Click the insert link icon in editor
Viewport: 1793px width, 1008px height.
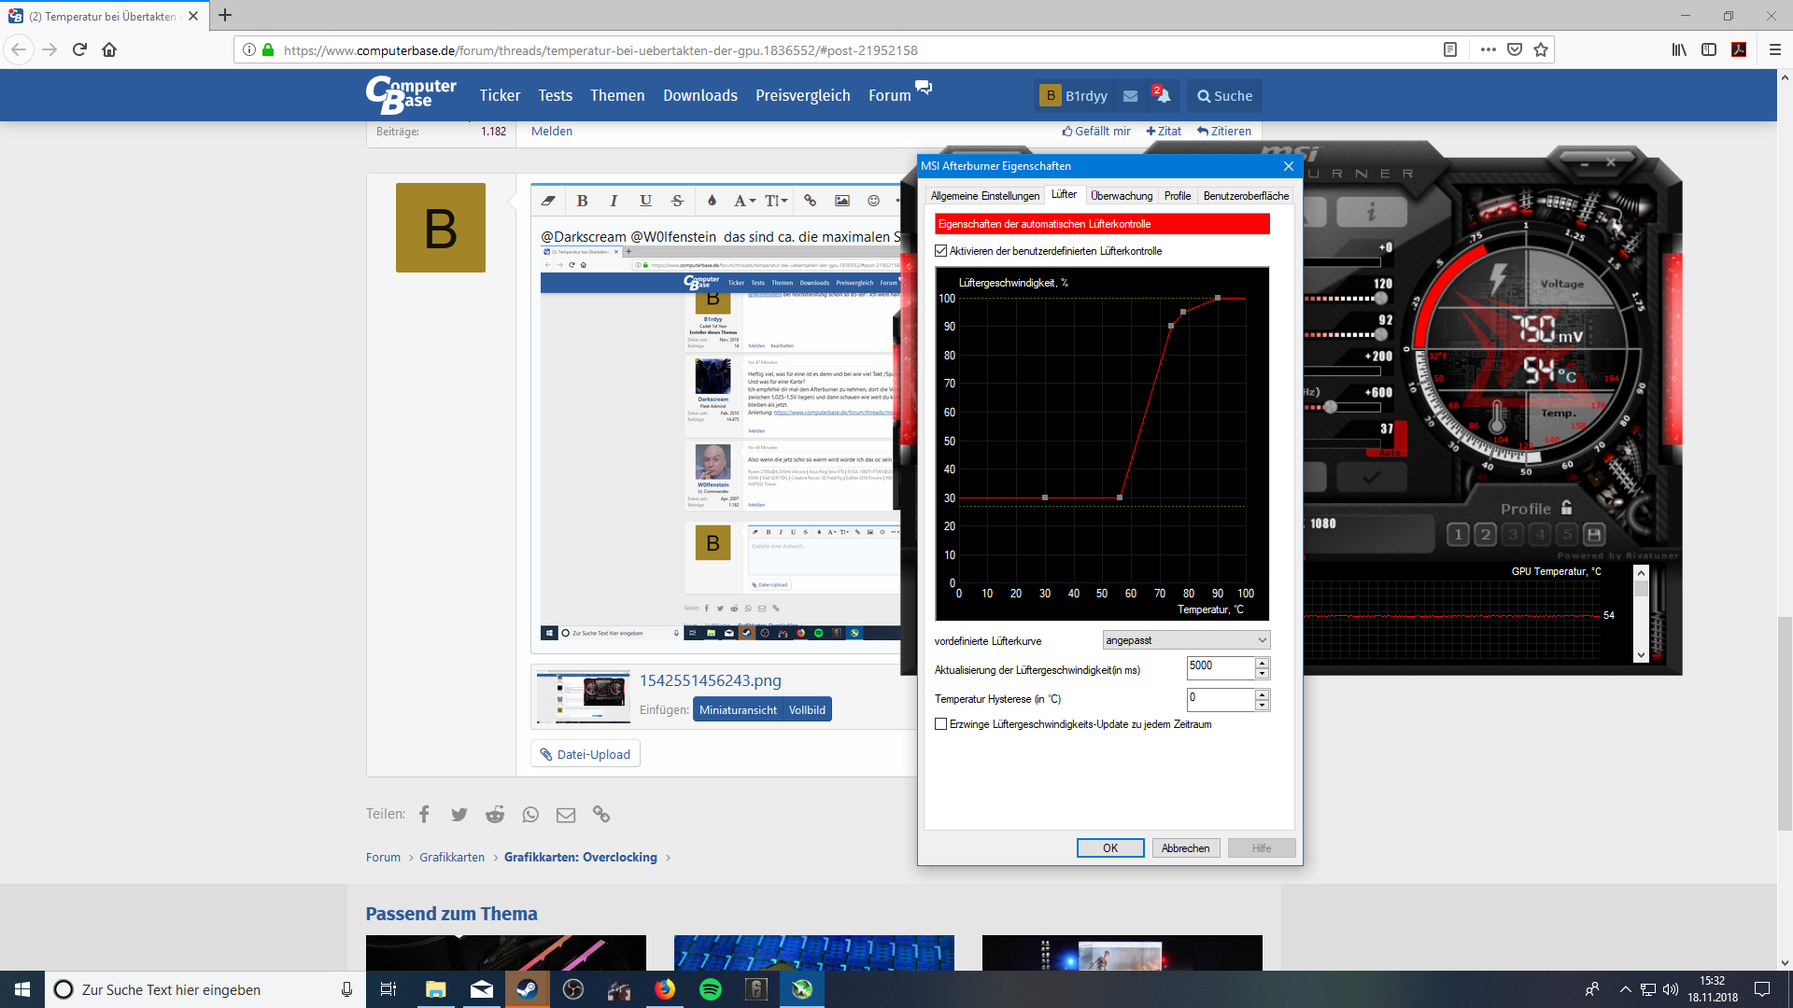click(810, 201)
